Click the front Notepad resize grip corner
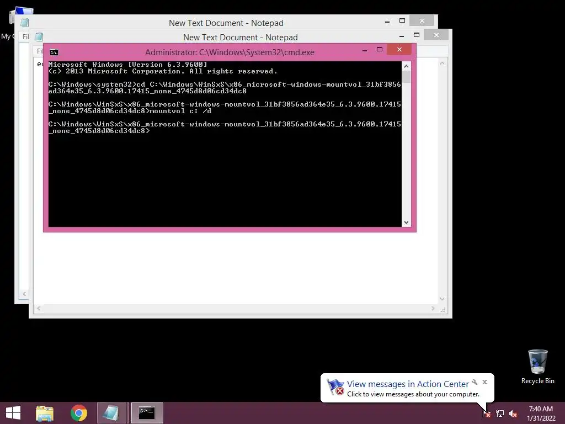Screen dimensions: 565x424 443,309
